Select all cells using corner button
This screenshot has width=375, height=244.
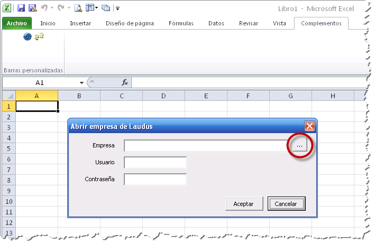9,96
